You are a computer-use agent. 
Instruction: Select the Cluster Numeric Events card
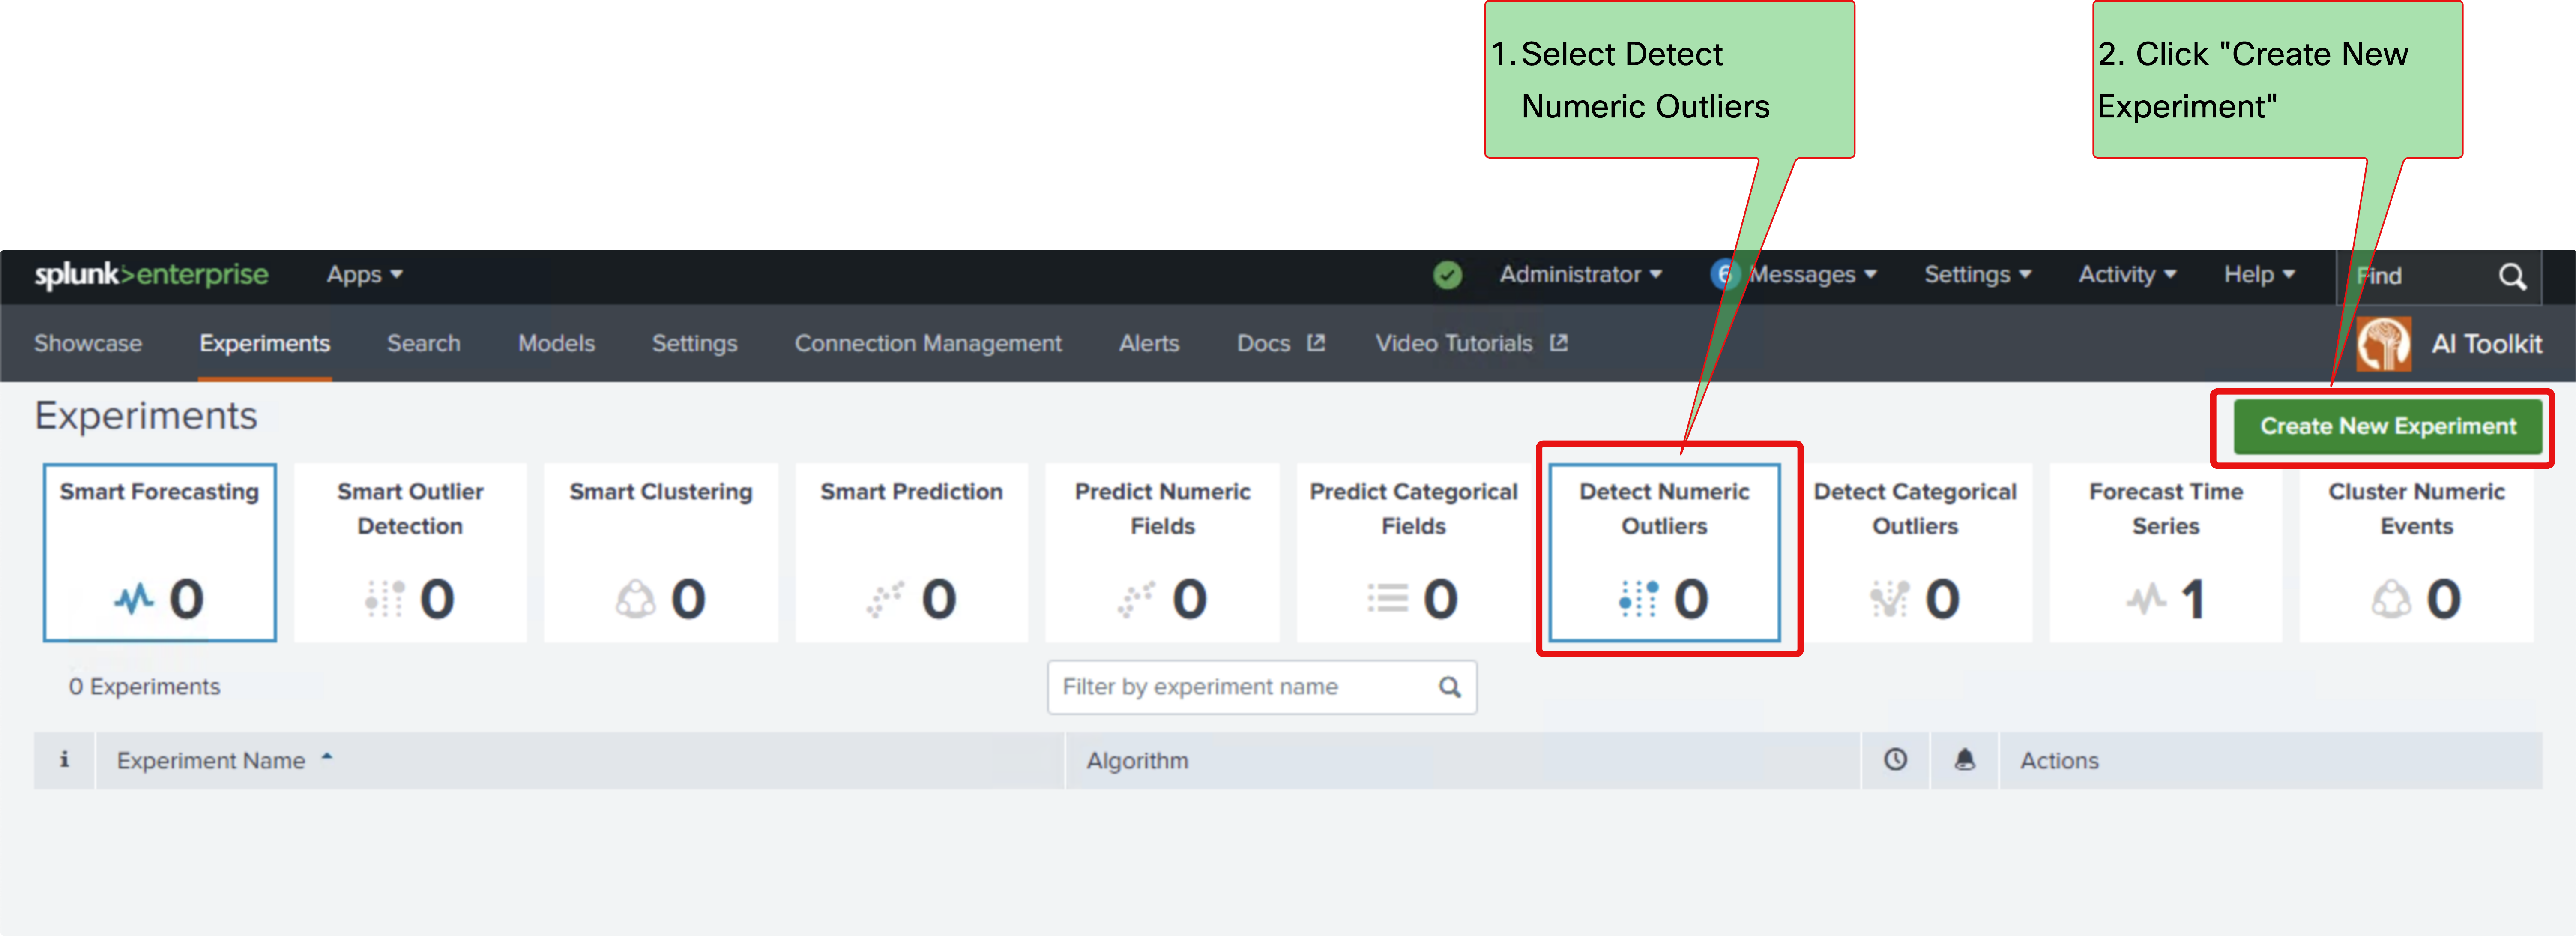point(2416,552)
